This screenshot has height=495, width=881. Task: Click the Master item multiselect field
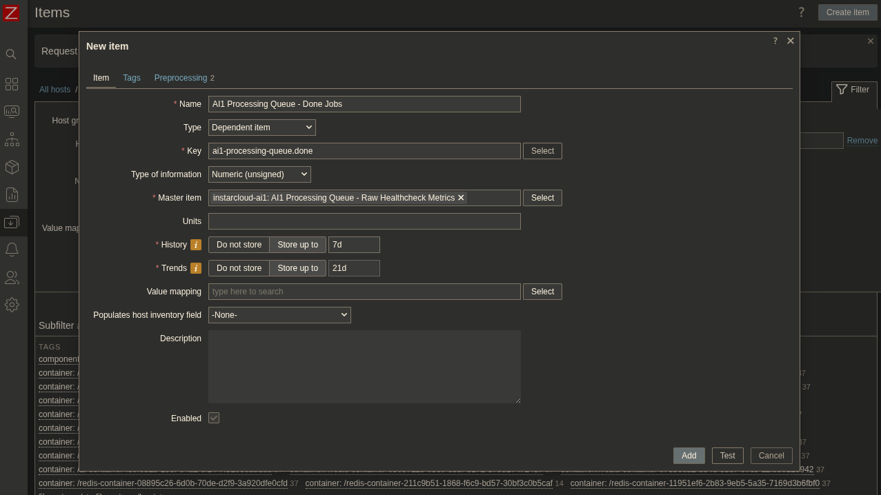coord(364,198)
